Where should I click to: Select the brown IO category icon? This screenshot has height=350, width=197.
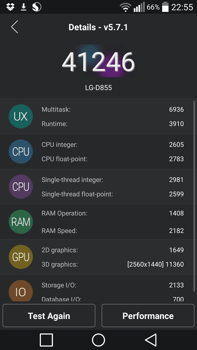21,291
